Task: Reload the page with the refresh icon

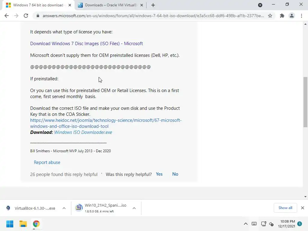Action: [x=26, y=16]
